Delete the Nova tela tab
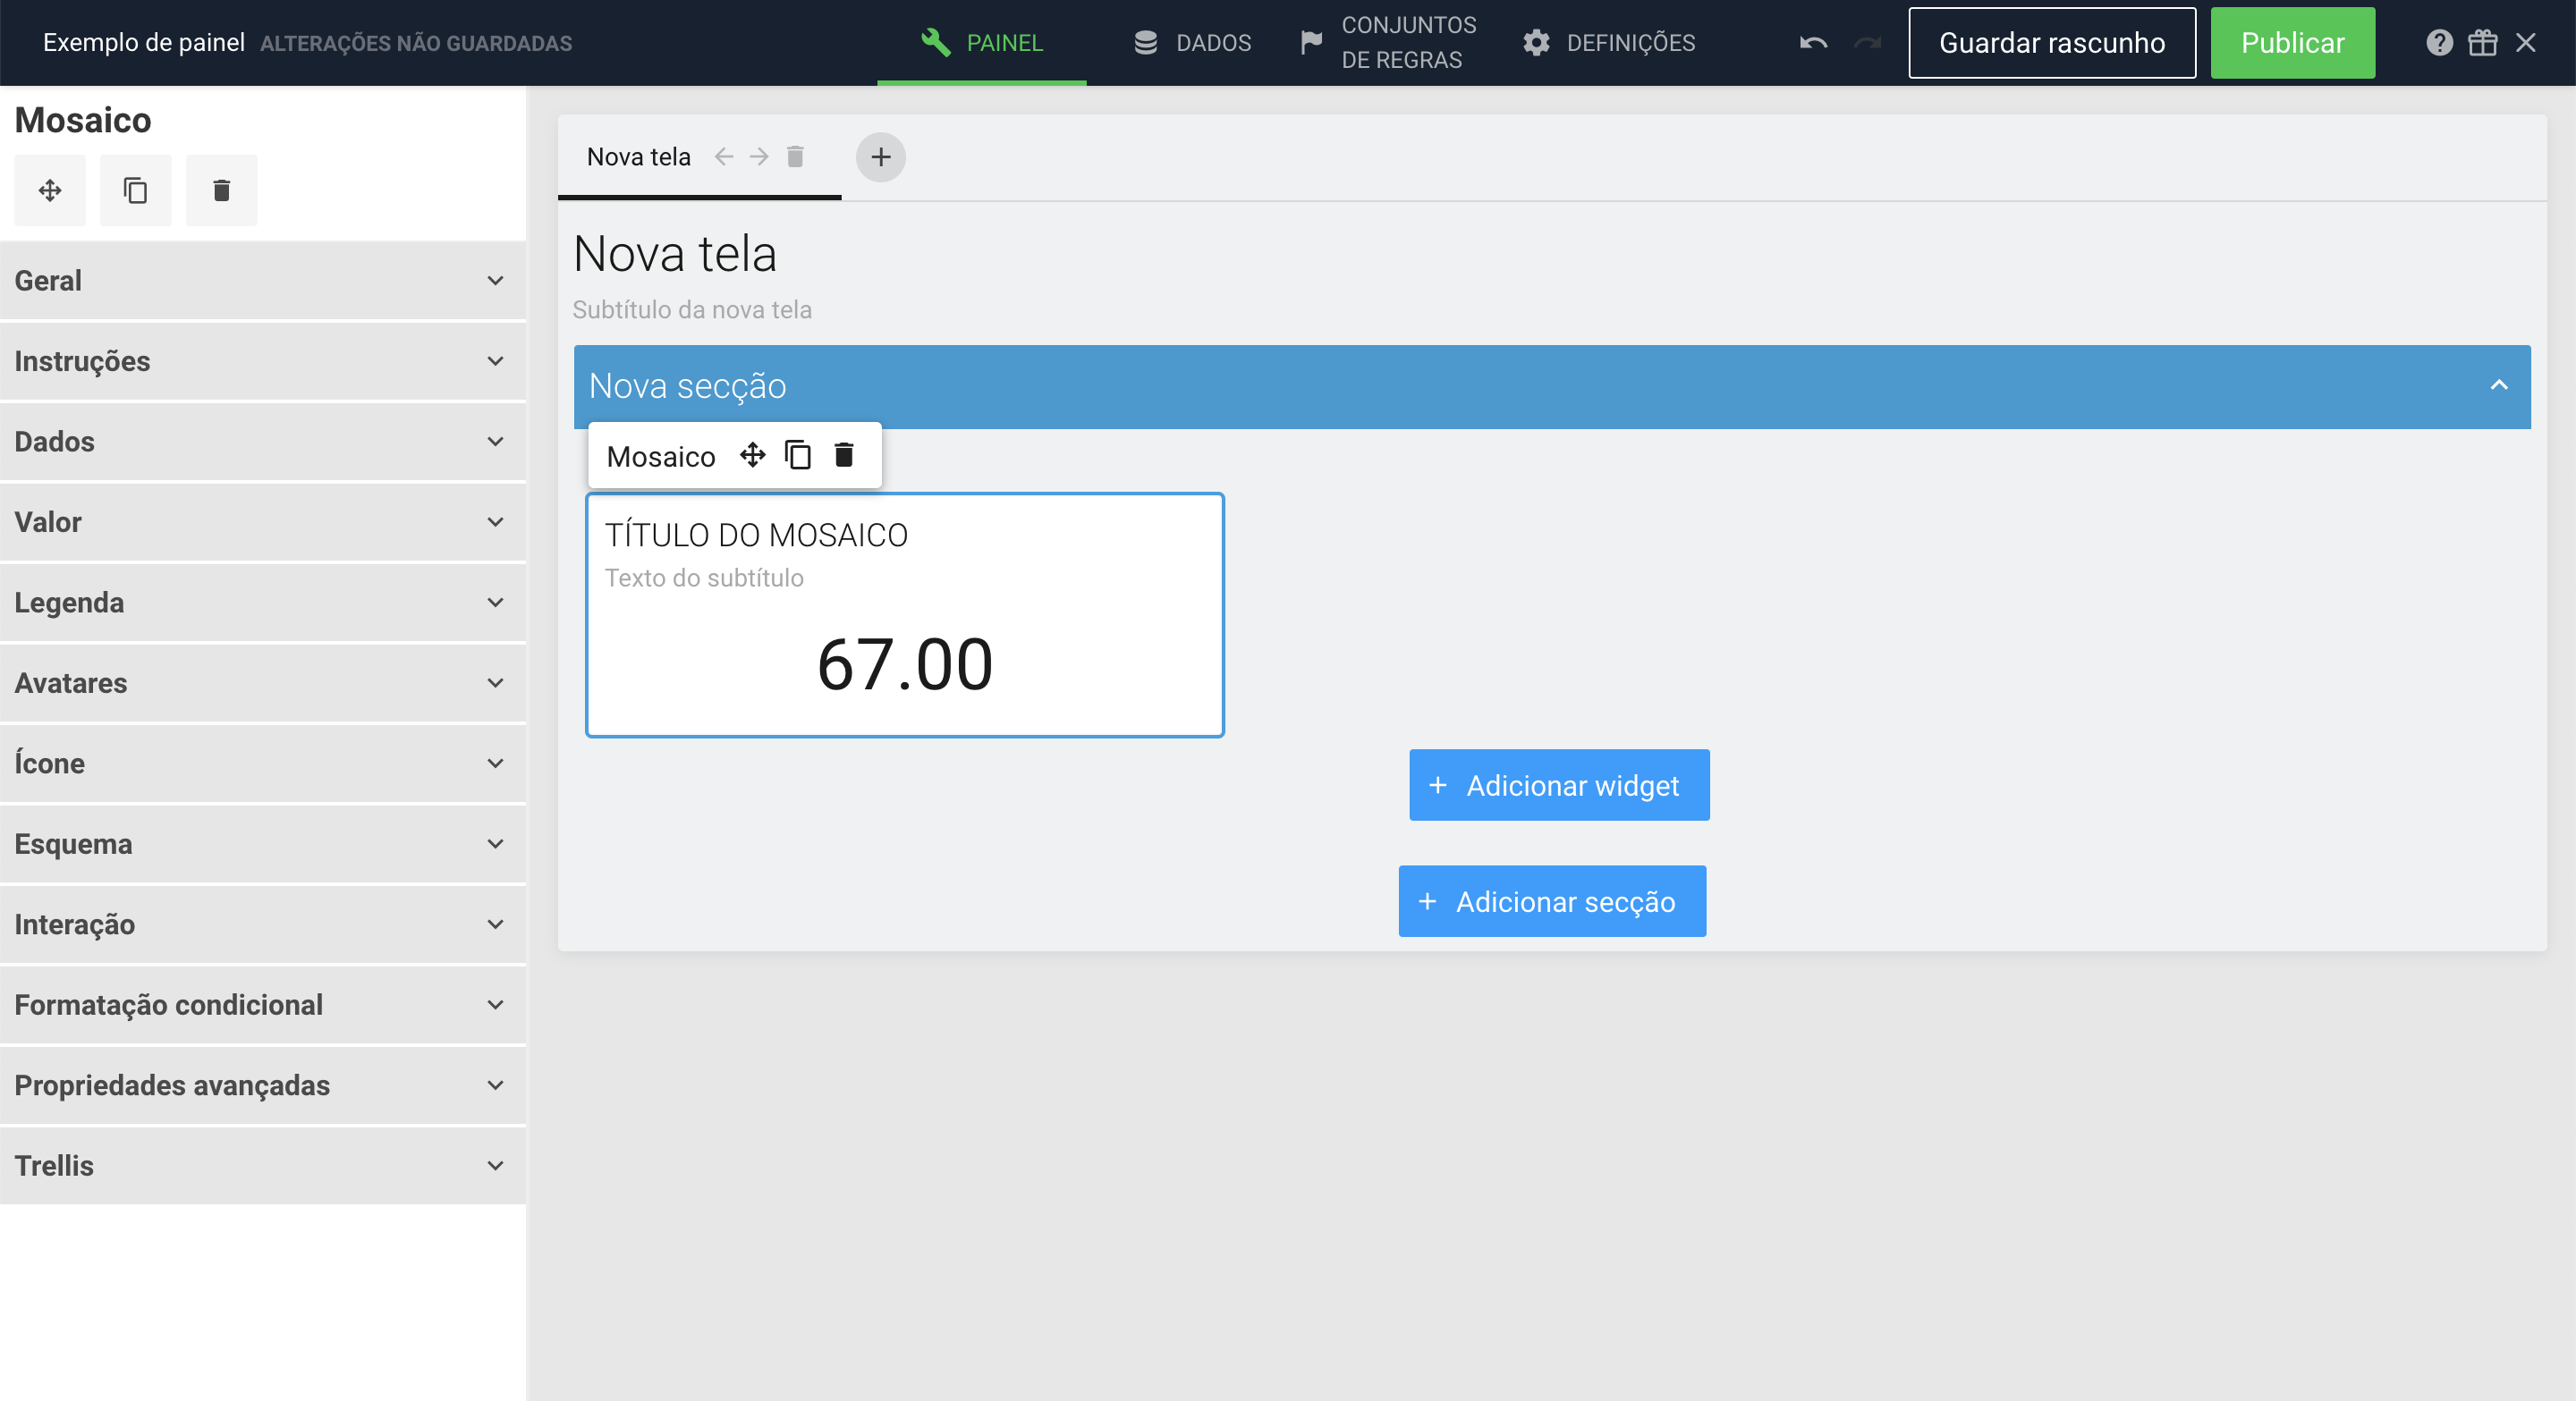Screen dimensions: 2576x1401 pos(796,156)
